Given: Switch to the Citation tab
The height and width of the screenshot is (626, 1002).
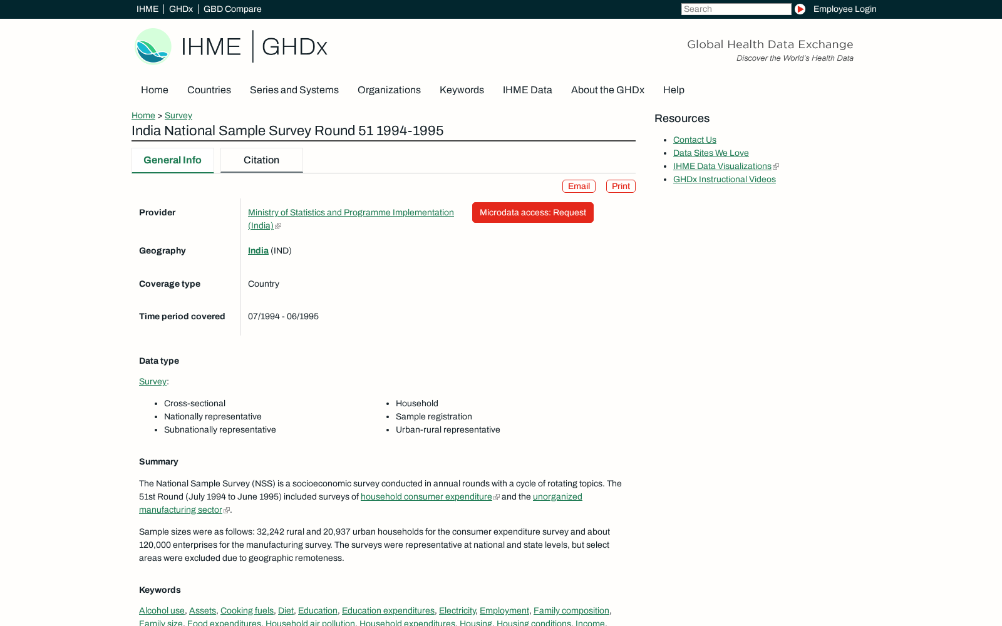Looking at the screenshot, I should click(261, 160).
